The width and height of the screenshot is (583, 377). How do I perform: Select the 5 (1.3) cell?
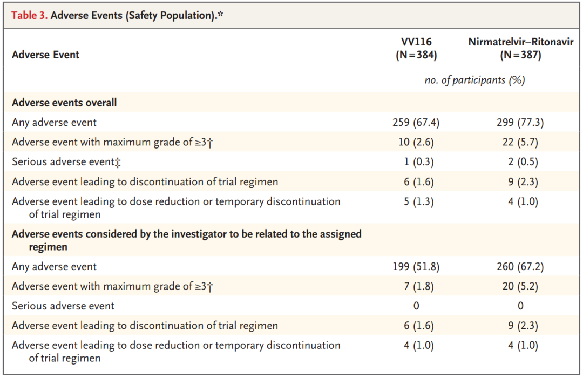[x=416, y=202]
